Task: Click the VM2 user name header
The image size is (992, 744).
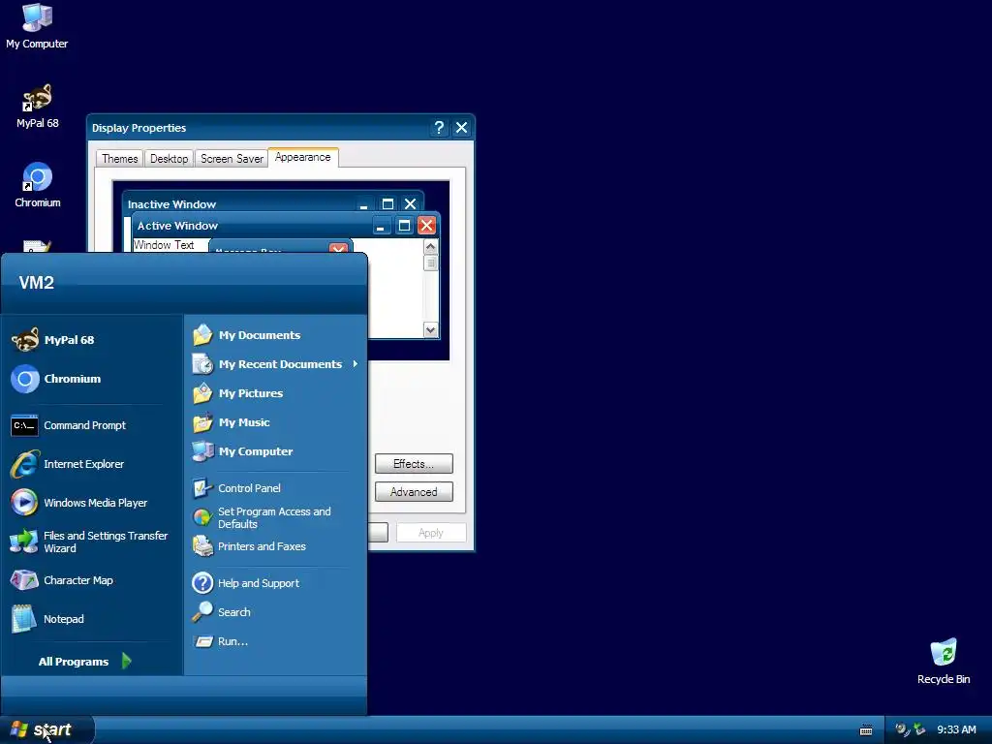Action: click(x=36, y=282)
